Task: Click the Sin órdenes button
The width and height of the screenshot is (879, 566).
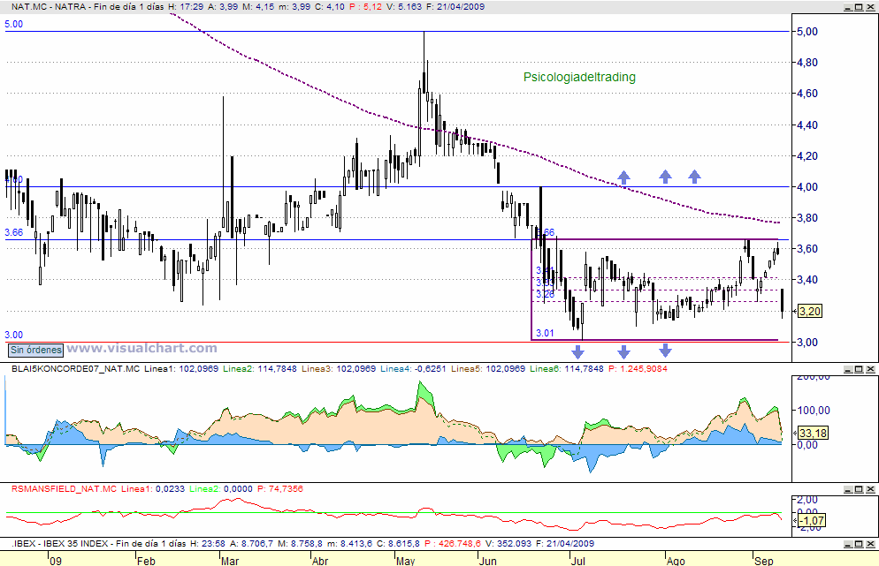Action: [36, 350]
